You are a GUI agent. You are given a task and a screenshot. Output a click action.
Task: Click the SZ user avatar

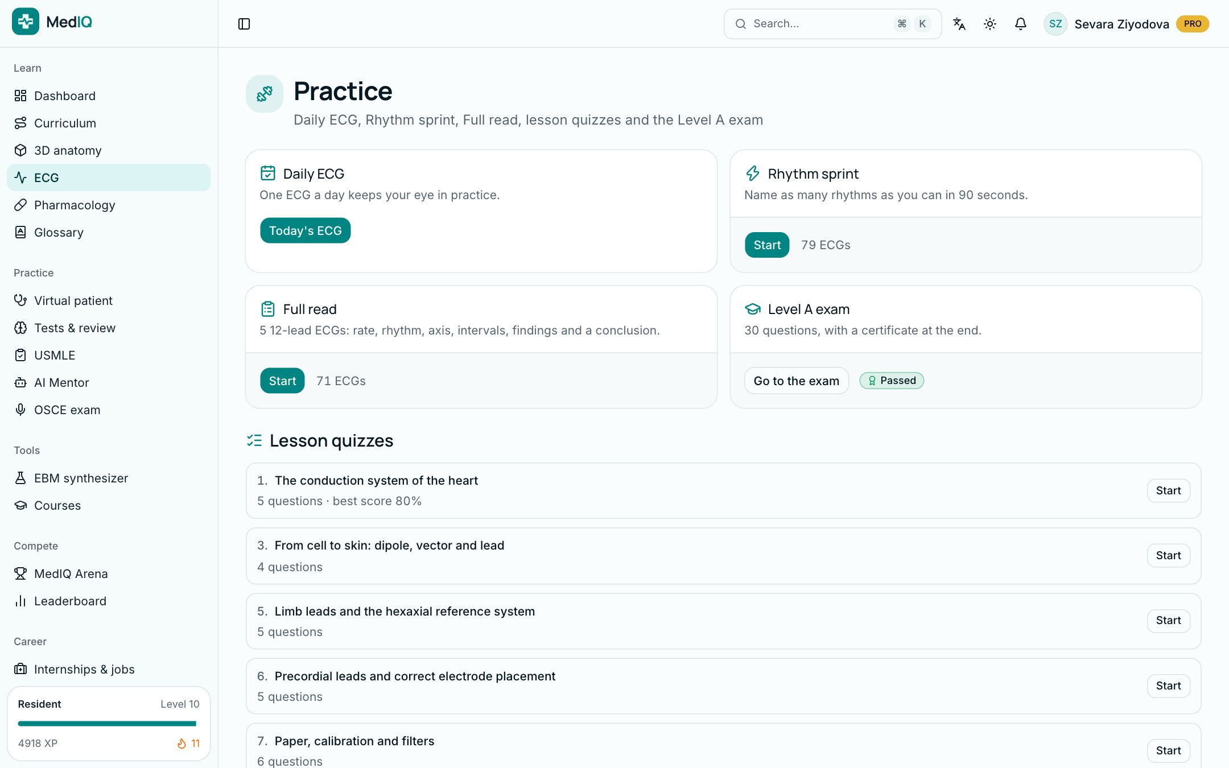point(1055,24)
